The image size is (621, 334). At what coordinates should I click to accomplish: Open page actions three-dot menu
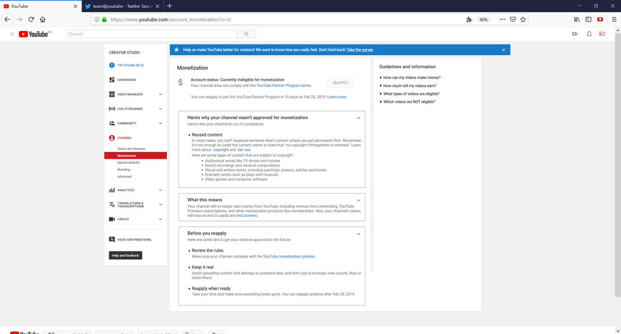pyautogui.click(x=502, y=19)
